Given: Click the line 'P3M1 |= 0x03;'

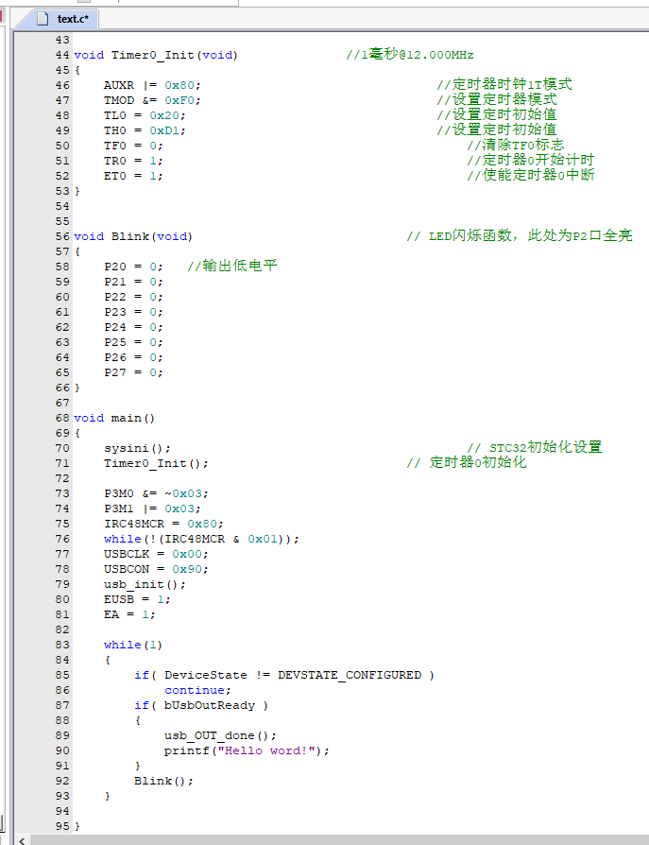Looking at the screenshot, I should [x=152, y=509].
